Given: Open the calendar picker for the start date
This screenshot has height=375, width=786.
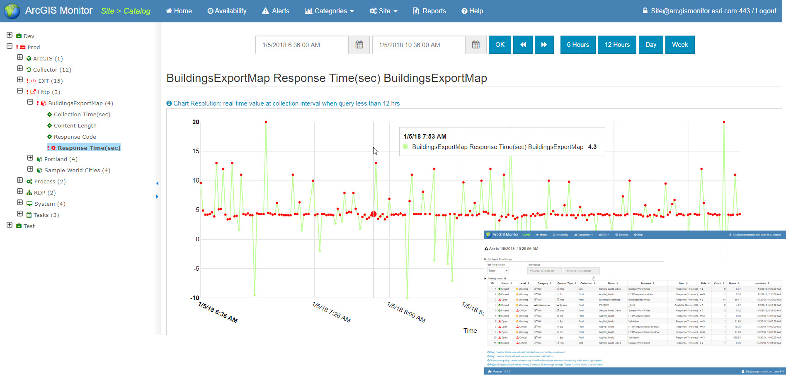Looking at the screenshot, I should coord(359,45).
